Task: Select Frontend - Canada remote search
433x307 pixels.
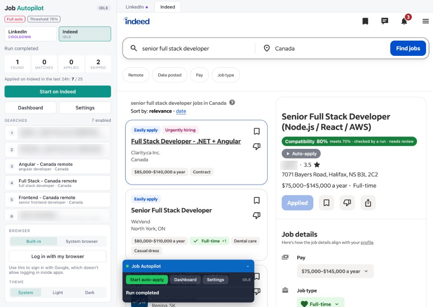Action: (58, 199)
